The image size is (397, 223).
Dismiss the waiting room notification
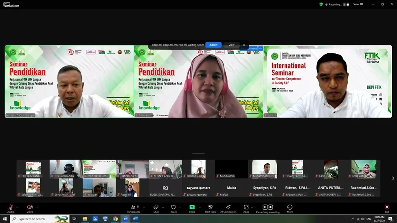[244, 45]
